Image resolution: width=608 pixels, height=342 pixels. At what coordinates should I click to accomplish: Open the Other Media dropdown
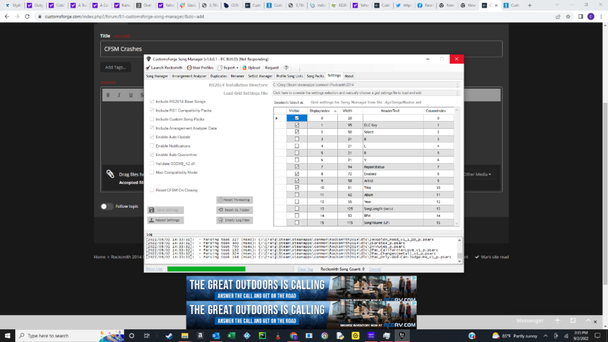click(x=477, y=174)
